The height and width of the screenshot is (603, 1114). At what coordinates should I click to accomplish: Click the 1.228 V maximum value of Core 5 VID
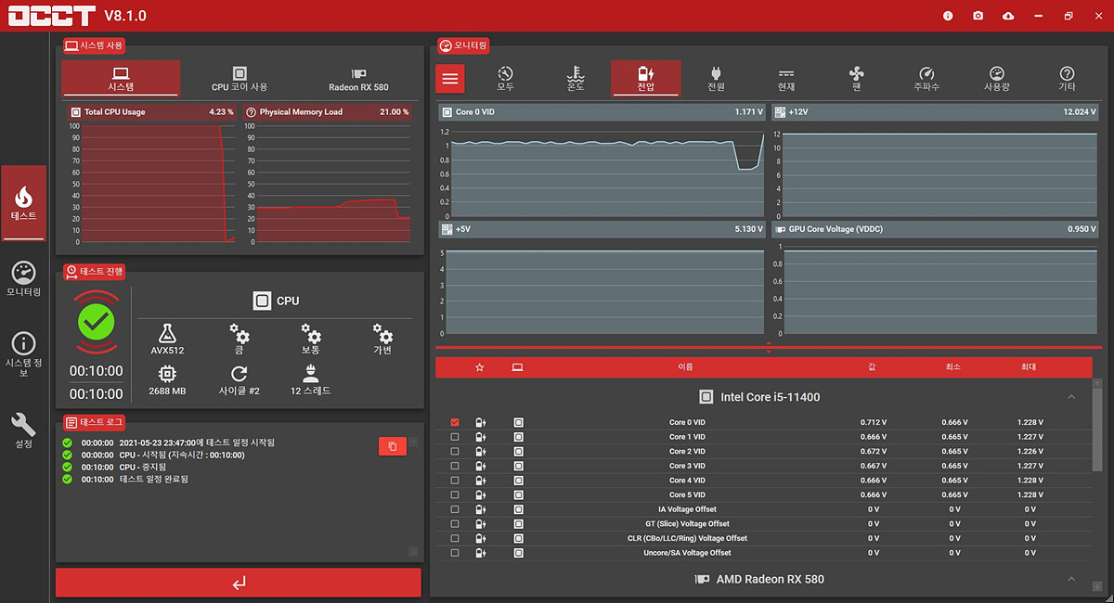(x=1030, y=494)
